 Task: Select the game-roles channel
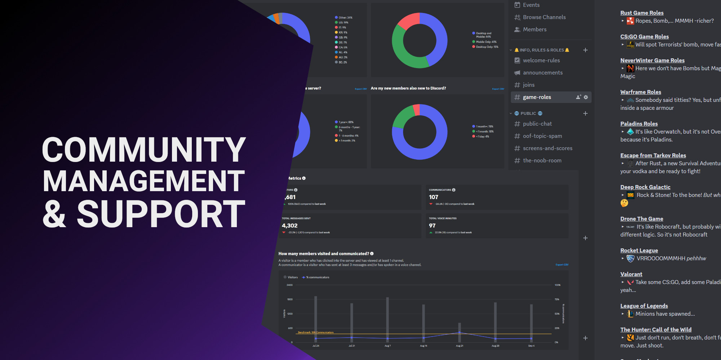[x=551, y=97]
